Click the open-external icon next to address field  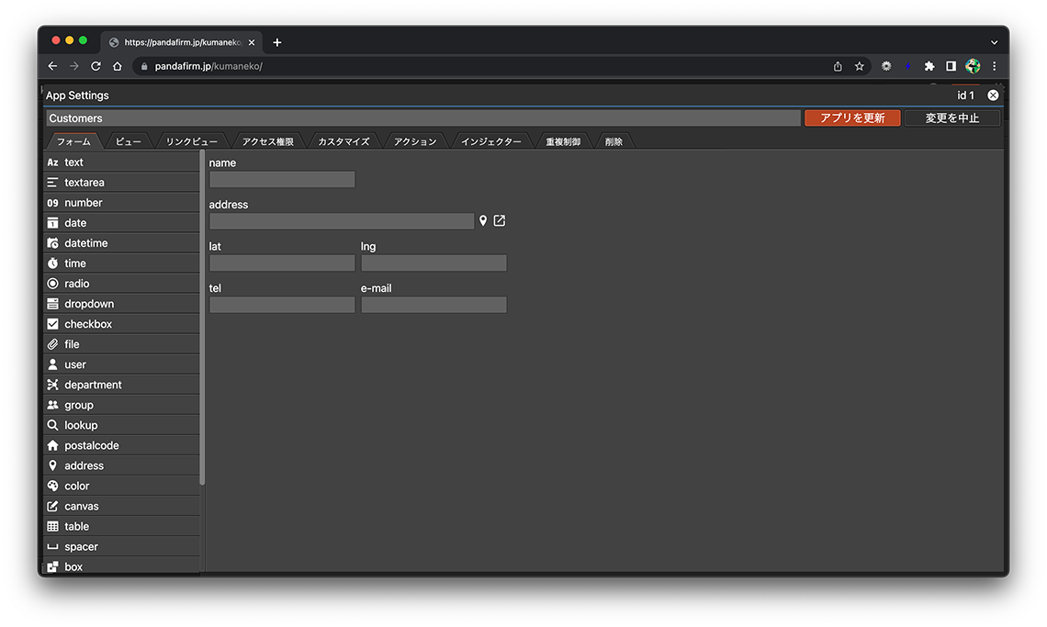[x=500, y=221]
